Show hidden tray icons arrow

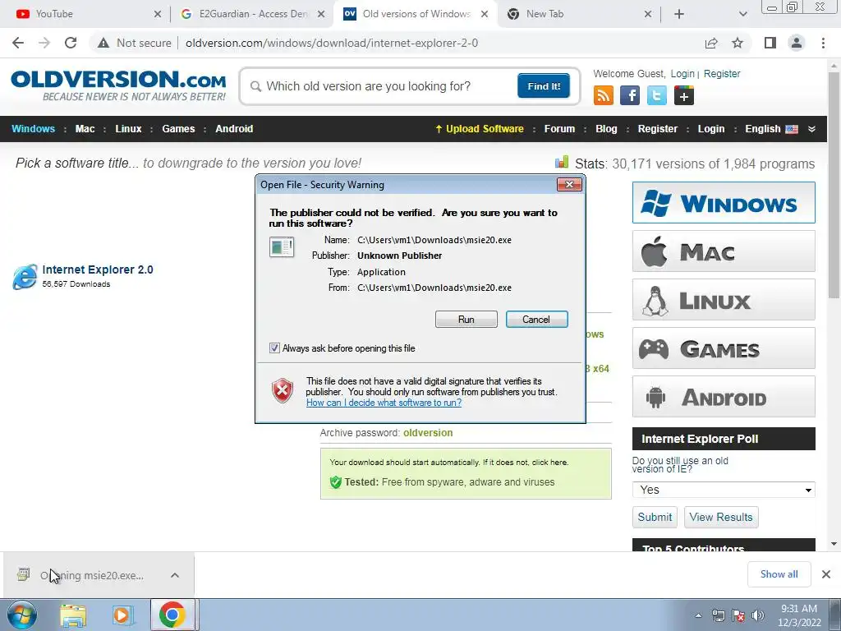point(698,615)
